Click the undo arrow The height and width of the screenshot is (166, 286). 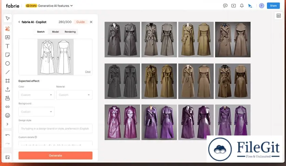(x=8, y=135)
